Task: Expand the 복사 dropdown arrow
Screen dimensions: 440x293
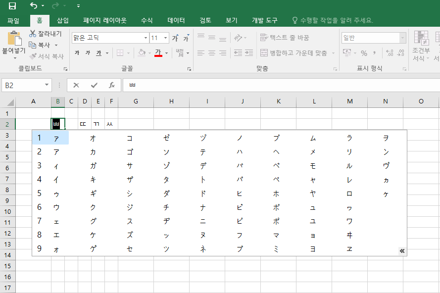Action: 56,45
